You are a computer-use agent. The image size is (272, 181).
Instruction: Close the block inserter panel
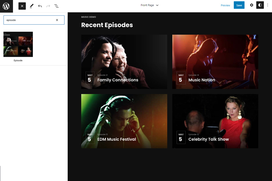tap(22, 6)
